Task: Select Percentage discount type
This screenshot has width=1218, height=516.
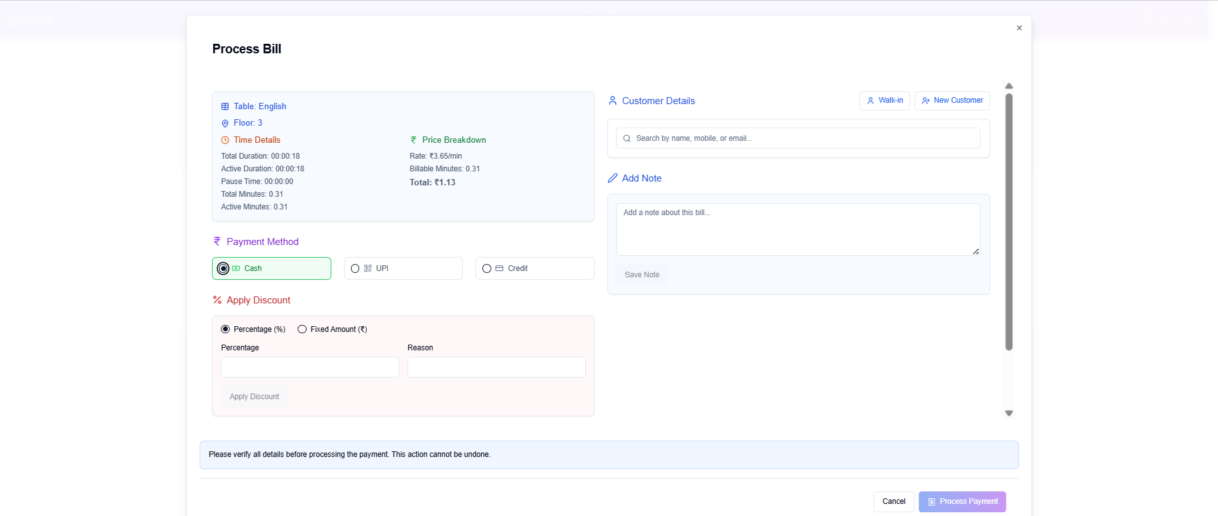Action: pyautogui.click(x=225, y=329)
